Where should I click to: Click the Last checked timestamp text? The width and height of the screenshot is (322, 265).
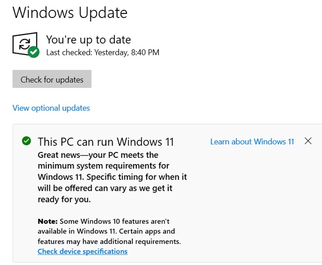103,53
